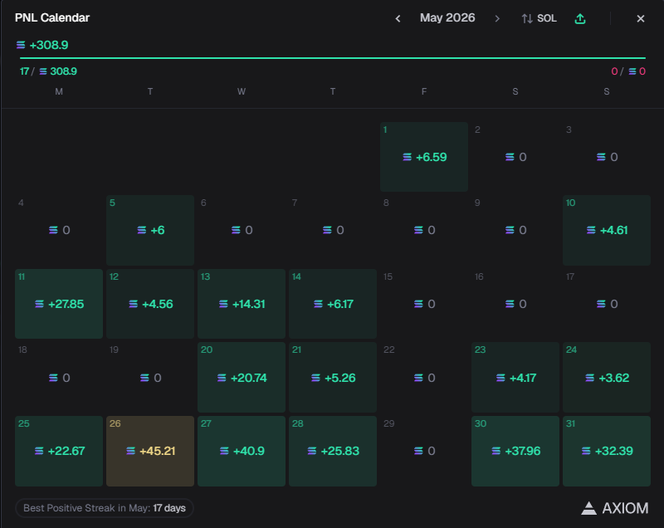This screenshot has height=528, width=664.
Task: Close the PNL Calendar panel
Action: coord(640,18)
